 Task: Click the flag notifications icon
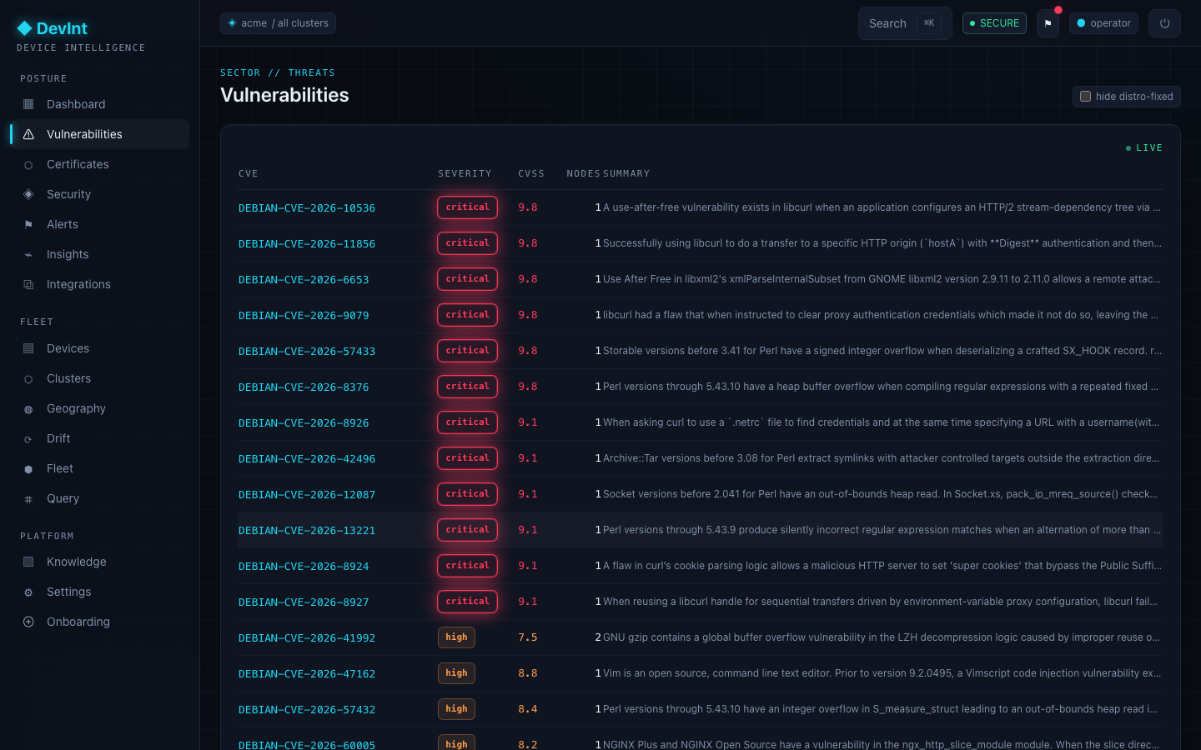[1048, 23]
